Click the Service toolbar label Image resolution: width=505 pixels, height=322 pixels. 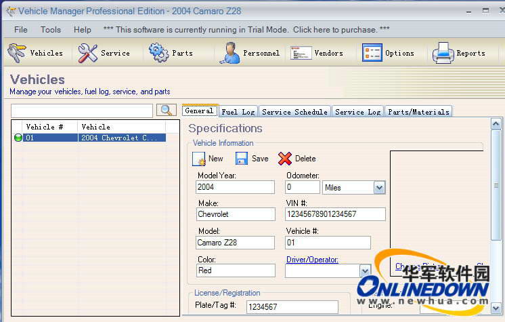[115, 53]
